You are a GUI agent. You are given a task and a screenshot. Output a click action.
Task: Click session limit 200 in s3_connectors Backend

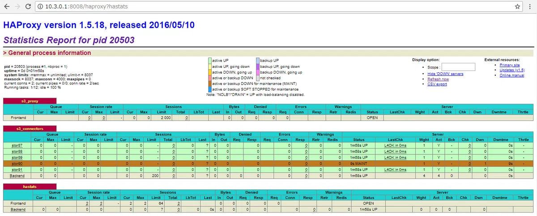[155, 176]
